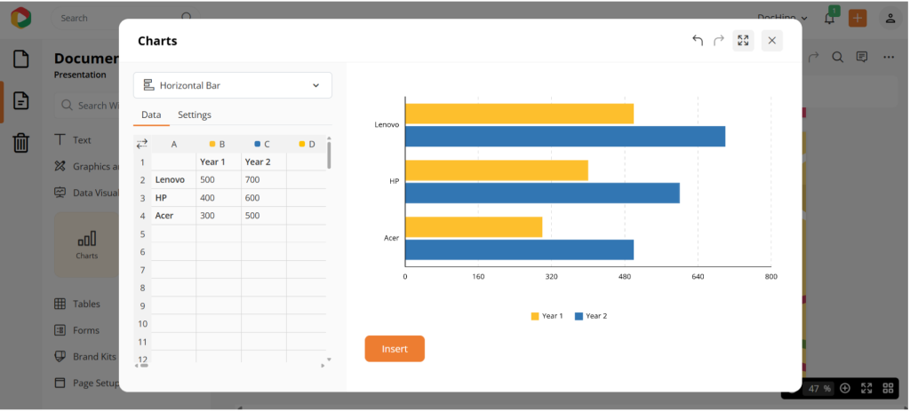
Task: Open the three-dot more options menu
Action: point(889,57)
